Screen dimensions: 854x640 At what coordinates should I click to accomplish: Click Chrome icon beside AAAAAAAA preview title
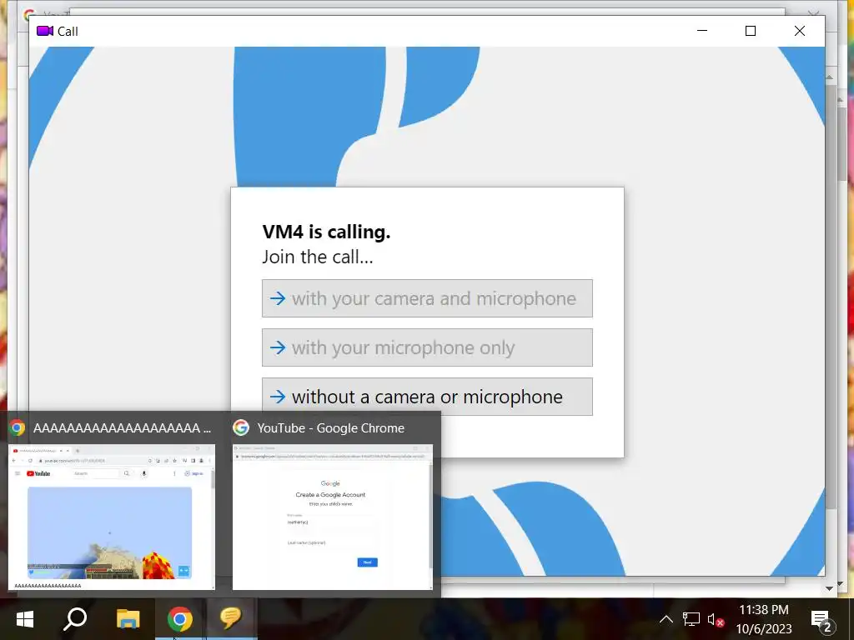click(18, 427)
